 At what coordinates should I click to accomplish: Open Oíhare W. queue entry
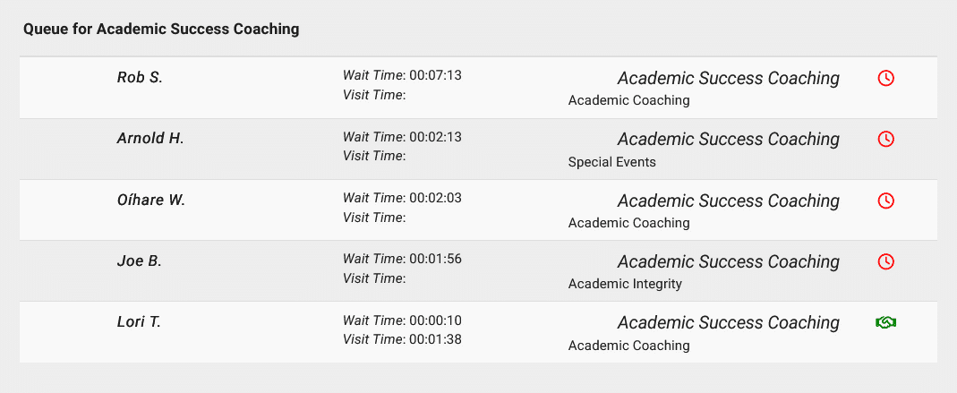click(151, 200)
